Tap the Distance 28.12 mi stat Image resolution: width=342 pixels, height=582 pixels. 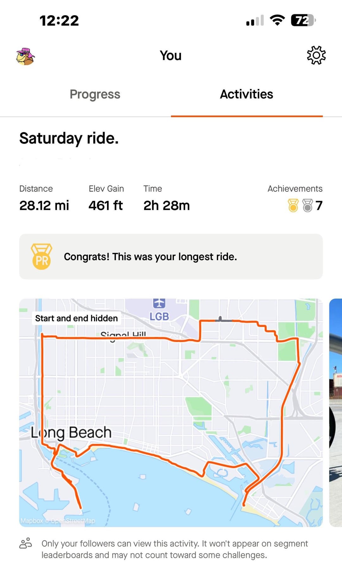(x=44, y=198)
